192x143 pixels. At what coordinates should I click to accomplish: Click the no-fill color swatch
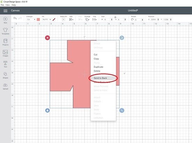54,19
